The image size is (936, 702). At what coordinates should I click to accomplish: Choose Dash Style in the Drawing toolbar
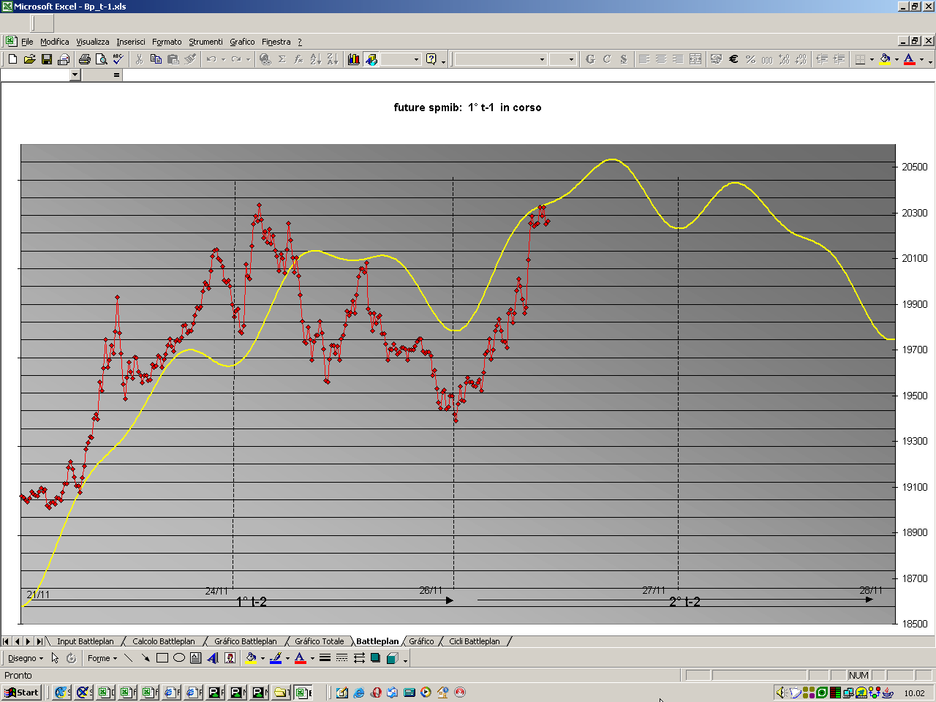(342, 658)
